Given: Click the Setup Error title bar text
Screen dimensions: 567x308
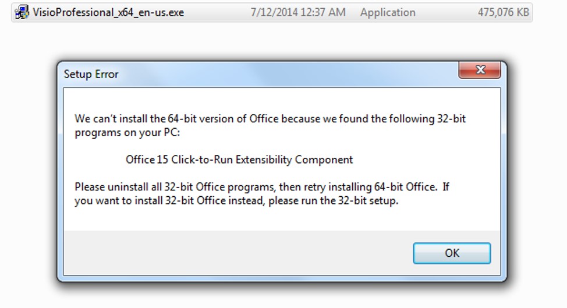Looking at the screenshot, I should pyautogui.click(x=91, y=74).
